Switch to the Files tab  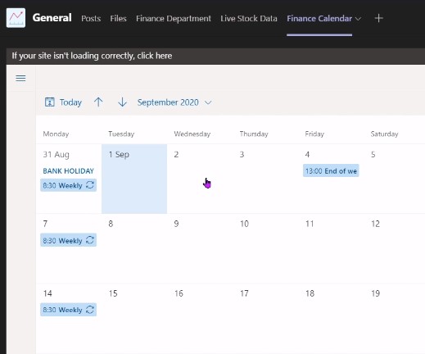(x=118, y=18)
